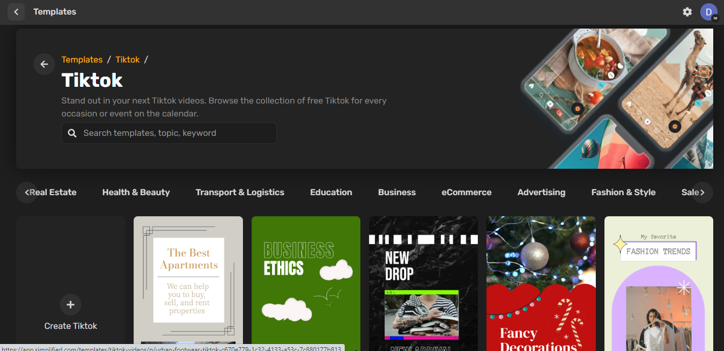The width and height of the screenshot is (724, 351).
Task: Open The Best Apartments template
Action: coord(189,284)
